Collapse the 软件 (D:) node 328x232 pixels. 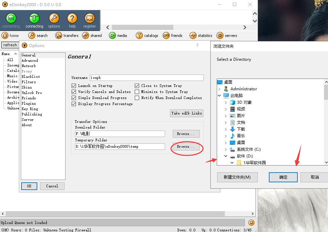pyautogui.click(x=225, y=156)
